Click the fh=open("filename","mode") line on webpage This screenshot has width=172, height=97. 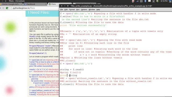(x=40, y=46)
